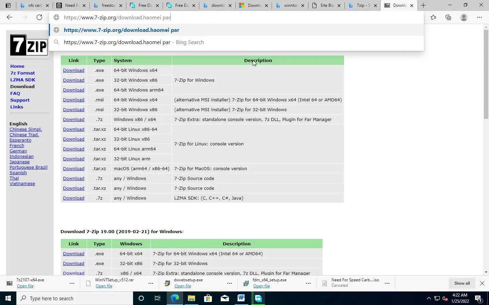
Task: Open Cortana circle icon on taskbar
Action: pos(141,298)
